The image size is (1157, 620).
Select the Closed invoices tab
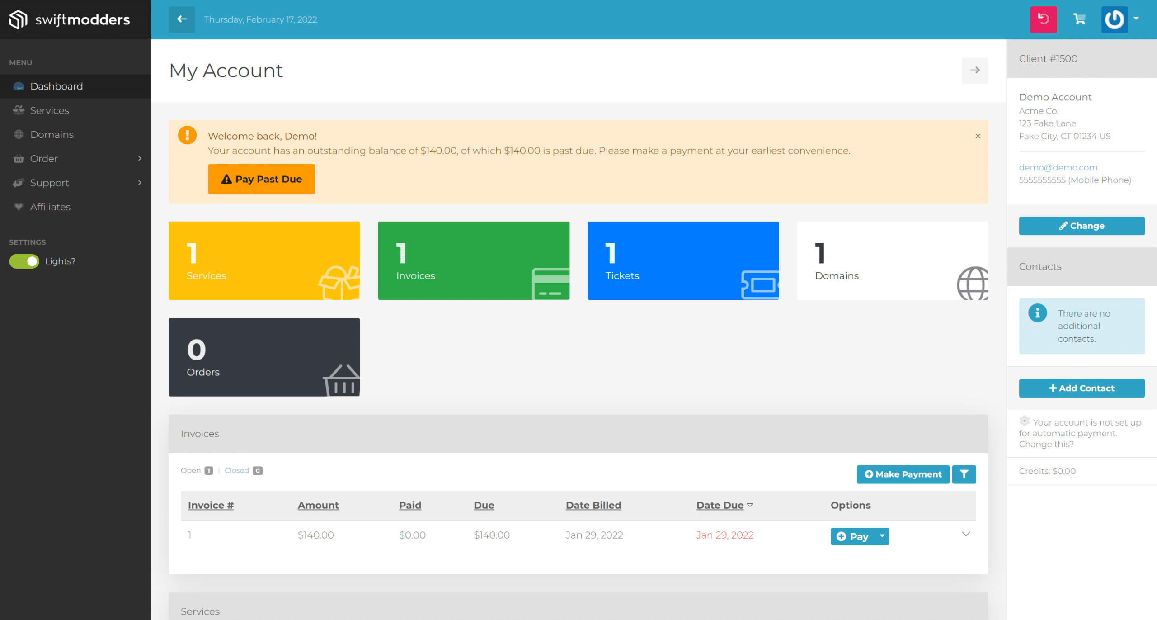[x=237, y=470]
